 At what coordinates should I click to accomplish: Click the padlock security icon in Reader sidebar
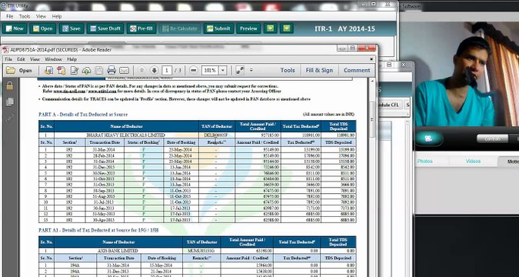click(9, 86)
